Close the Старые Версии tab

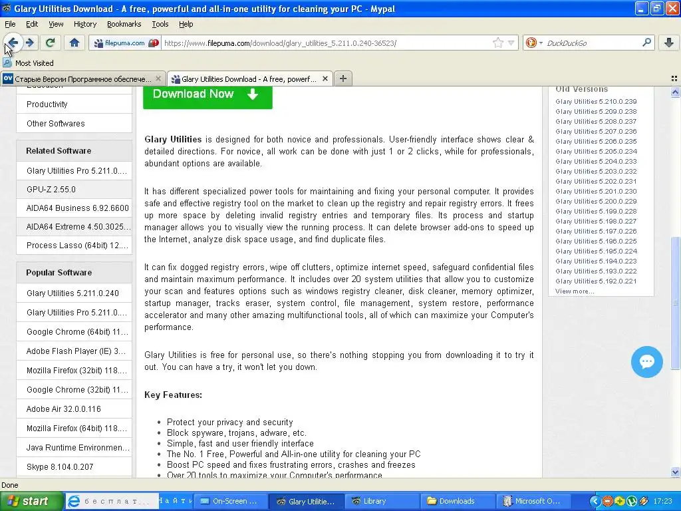tap(158, 79)
